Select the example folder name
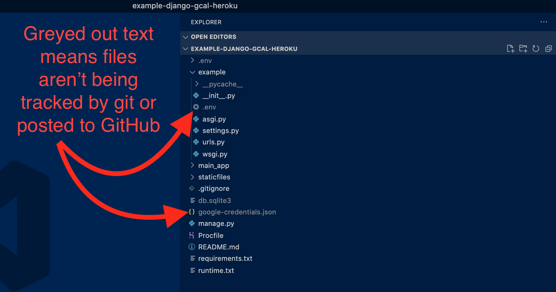The height and width of the screenshot is (292, 556). tap(212, 72)
